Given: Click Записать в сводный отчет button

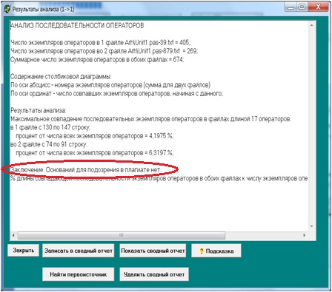Looking at the screenshot, I should tap(79, 251).
